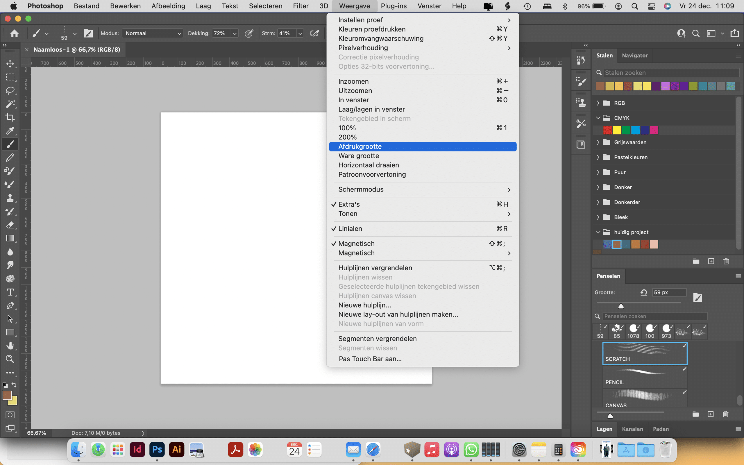Open Illustrator from the Dock

[176, 449]
